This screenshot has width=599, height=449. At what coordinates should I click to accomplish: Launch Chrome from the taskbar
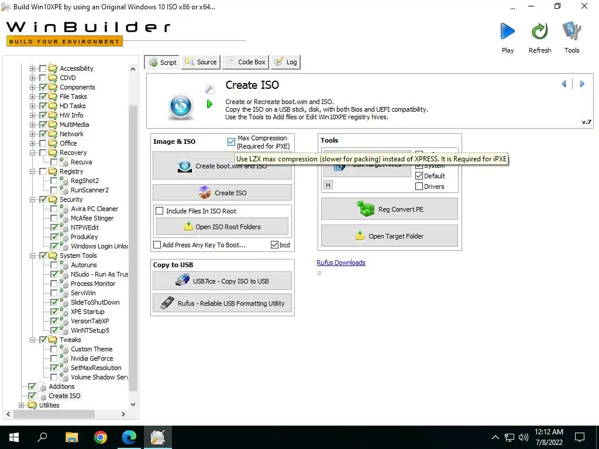pos(101,437)
